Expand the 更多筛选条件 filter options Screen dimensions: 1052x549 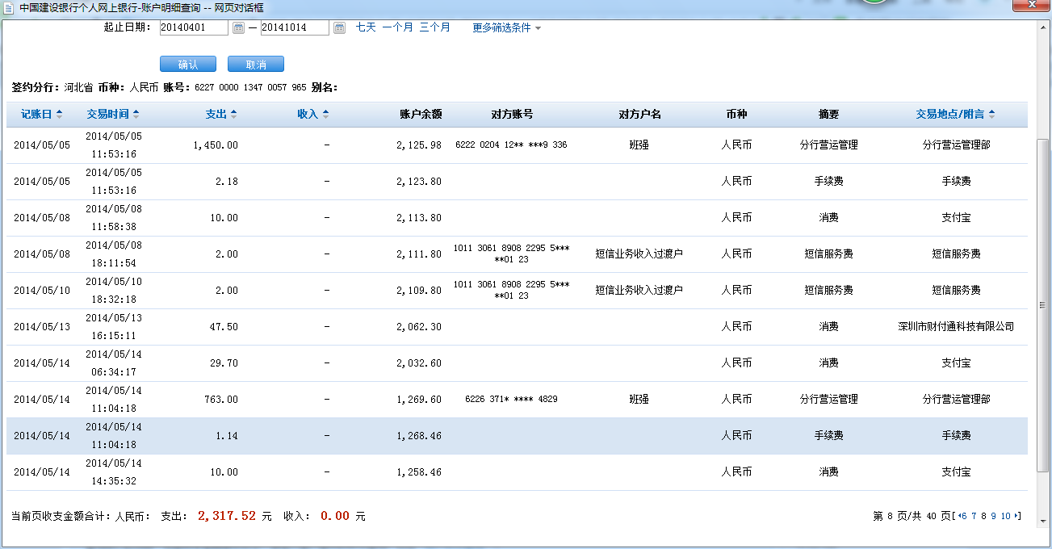(506, 27)
